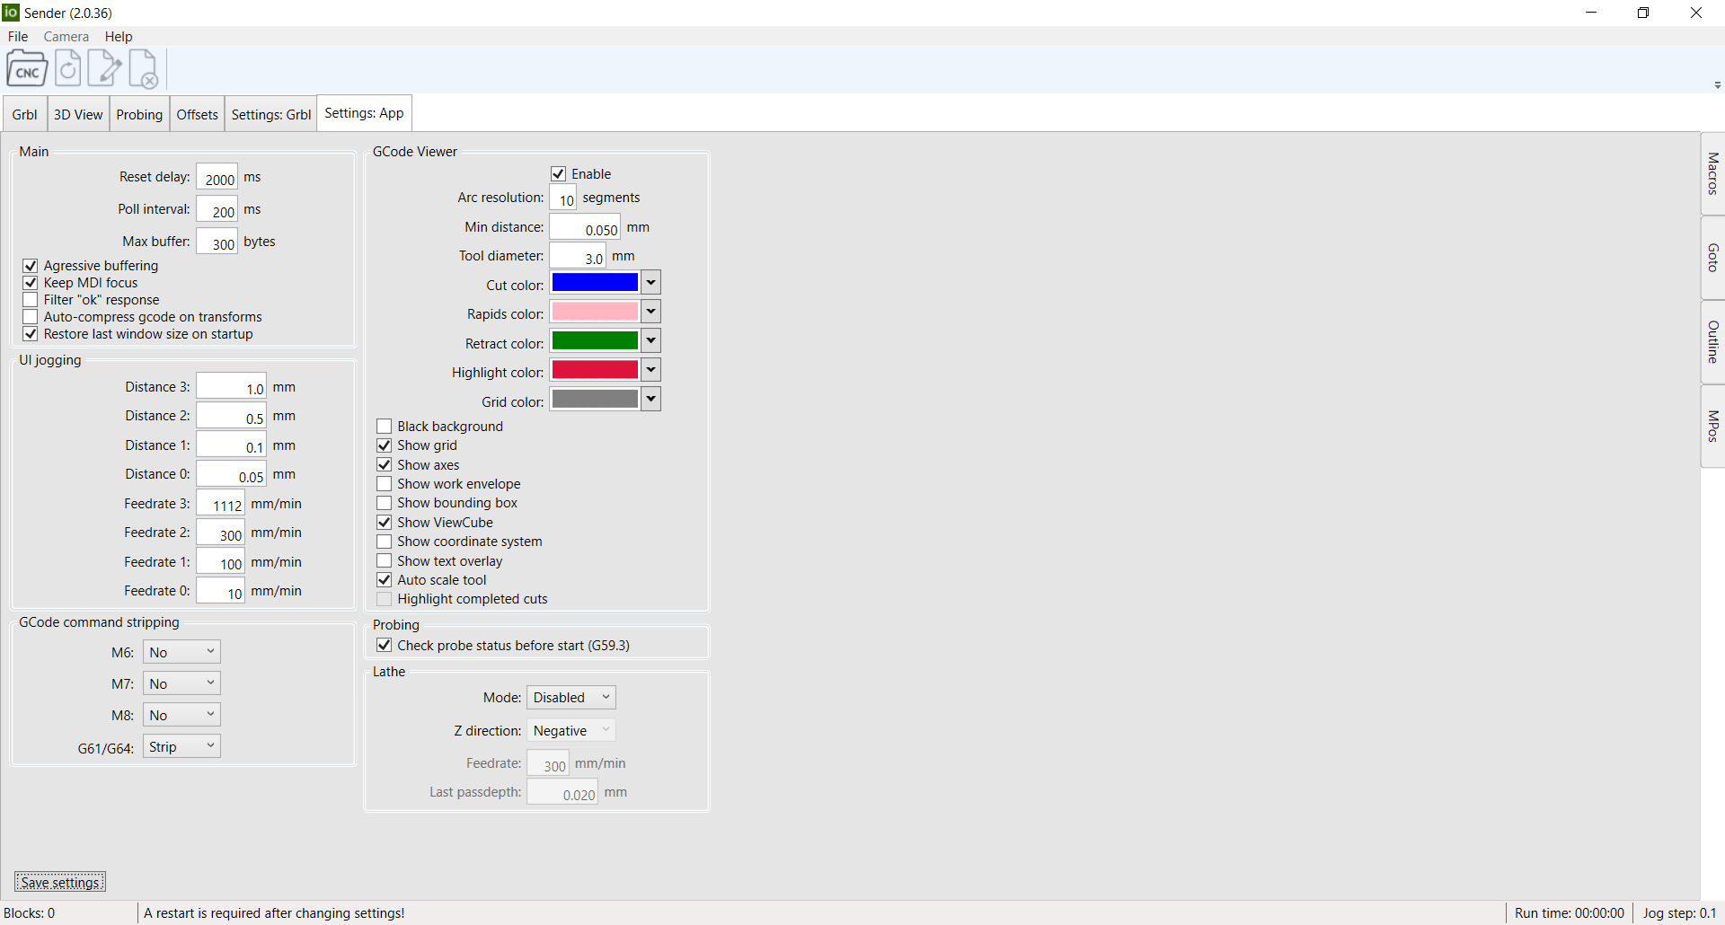Toggle the Black background checkbox
The image size is (1725, 925).
[x=385, y=427]
